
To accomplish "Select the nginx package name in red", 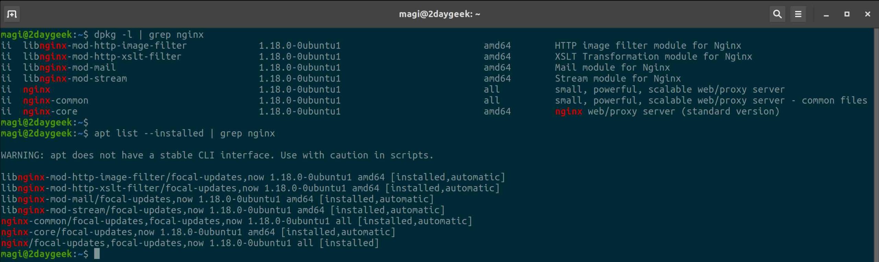I will tap(36, 89).
